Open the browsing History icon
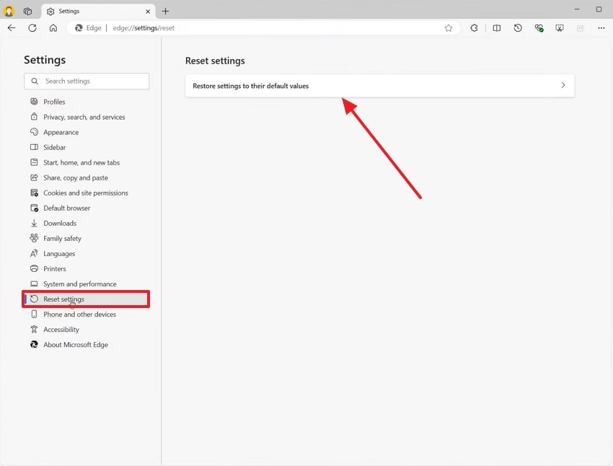 (x=518, y=28)
